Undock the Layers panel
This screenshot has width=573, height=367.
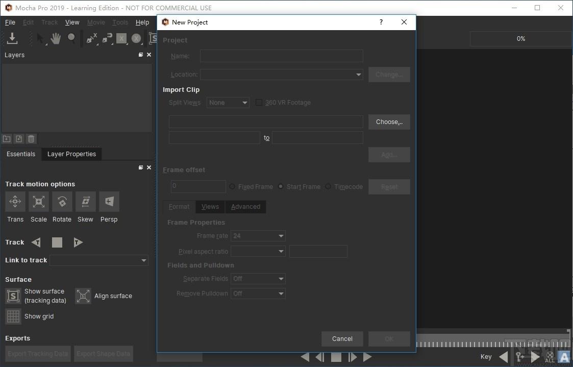tap(141, 55)
